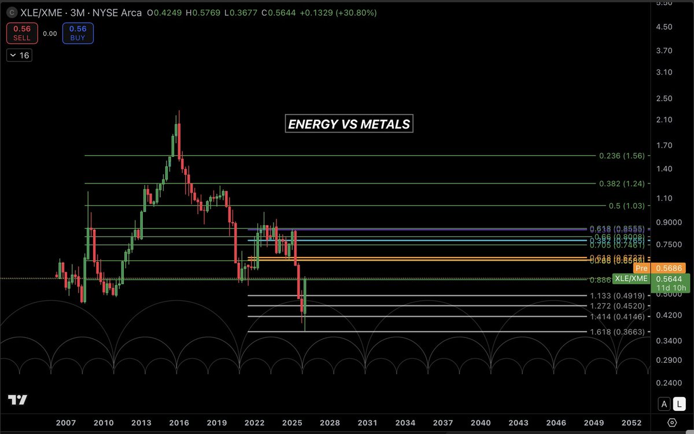The height and width of the screenshot is (434, 694).
Task: Click 0.3400 on the price axis
Action: 668,341
